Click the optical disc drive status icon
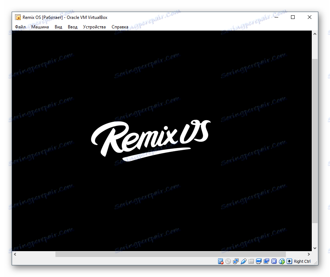Viewport: 330px width, 277px height. pos(228,261)
